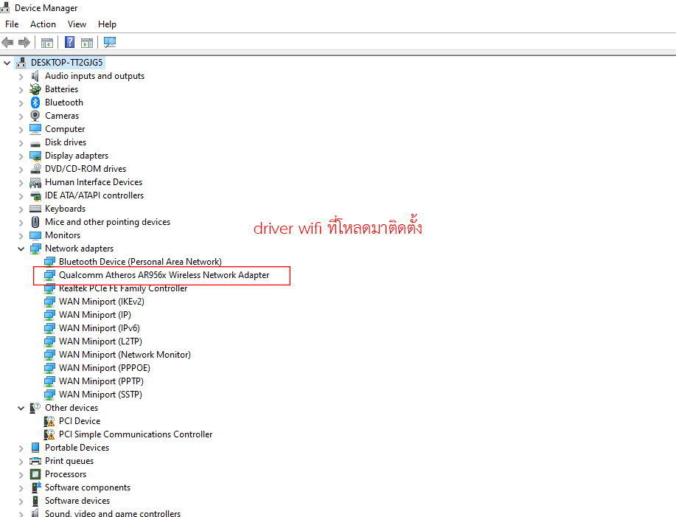Open the View menu
This screenshot has height=517, width=676.
[77, 24]
